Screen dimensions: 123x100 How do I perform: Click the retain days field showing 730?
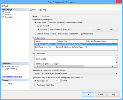57,80
